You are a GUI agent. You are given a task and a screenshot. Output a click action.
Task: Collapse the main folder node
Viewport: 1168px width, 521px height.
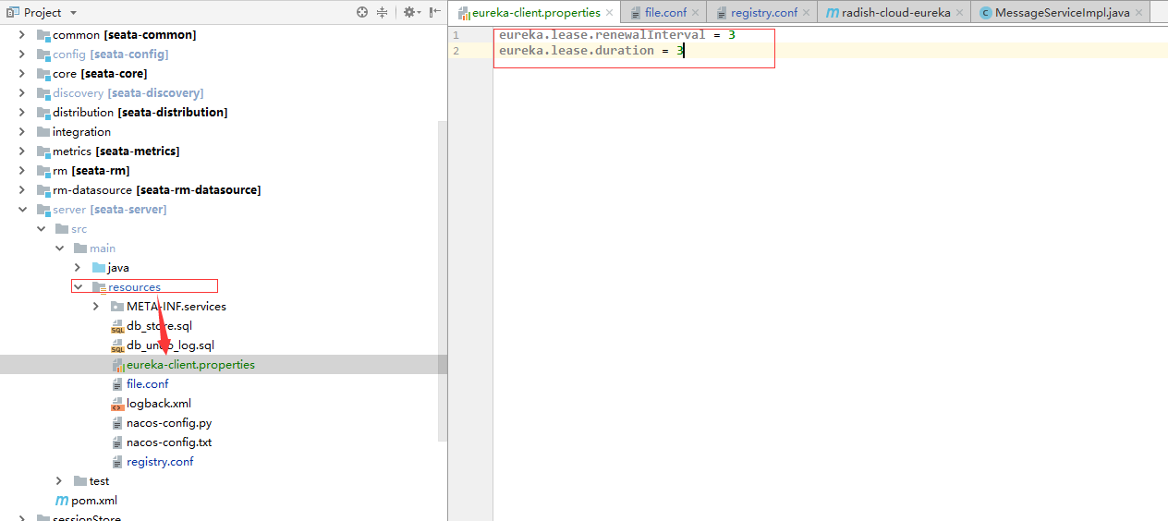click(x=59, y=248)
